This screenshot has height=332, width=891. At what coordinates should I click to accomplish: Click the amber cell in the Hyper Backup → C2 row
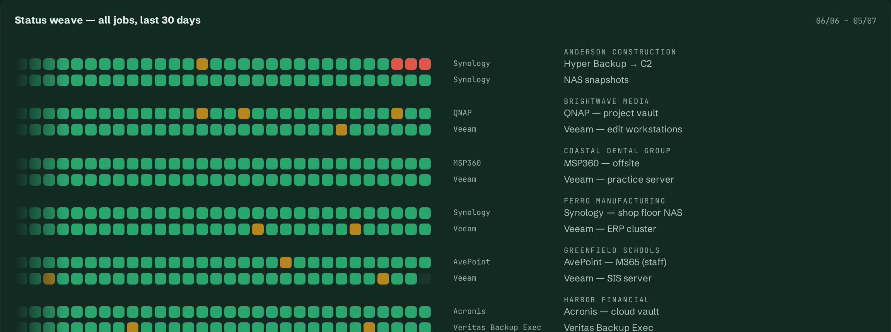pyautogui.click(x=202, y=64)
